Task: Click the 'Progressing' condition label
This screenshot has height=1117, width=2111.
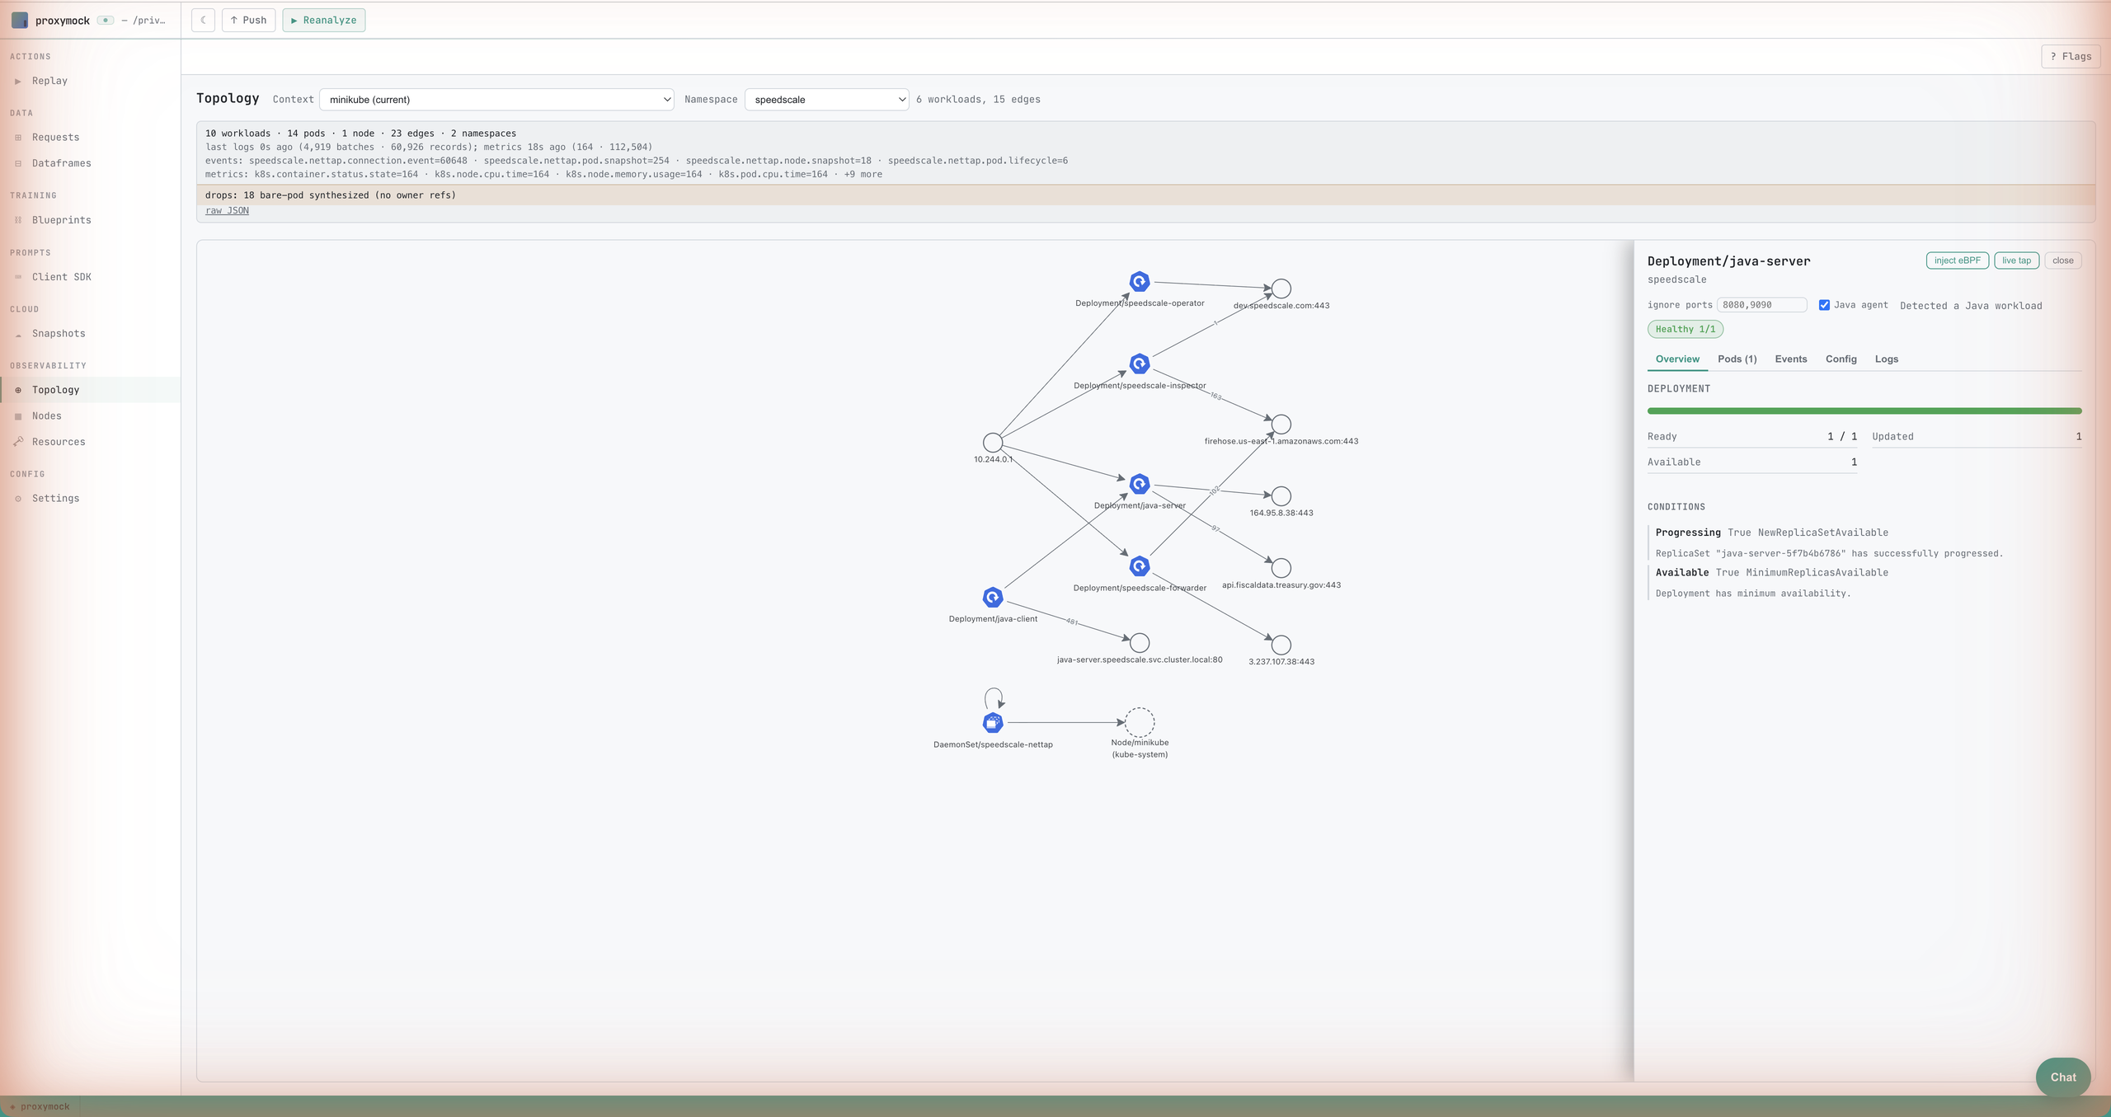Action: tap(1688, 533)
